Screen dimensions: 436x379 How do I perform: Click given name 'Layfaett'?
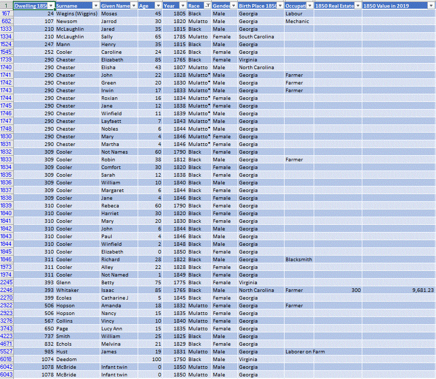coord(119,121)
